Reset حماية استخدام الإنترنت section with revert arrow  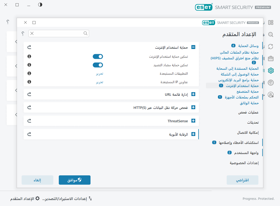tap(29, 47)
